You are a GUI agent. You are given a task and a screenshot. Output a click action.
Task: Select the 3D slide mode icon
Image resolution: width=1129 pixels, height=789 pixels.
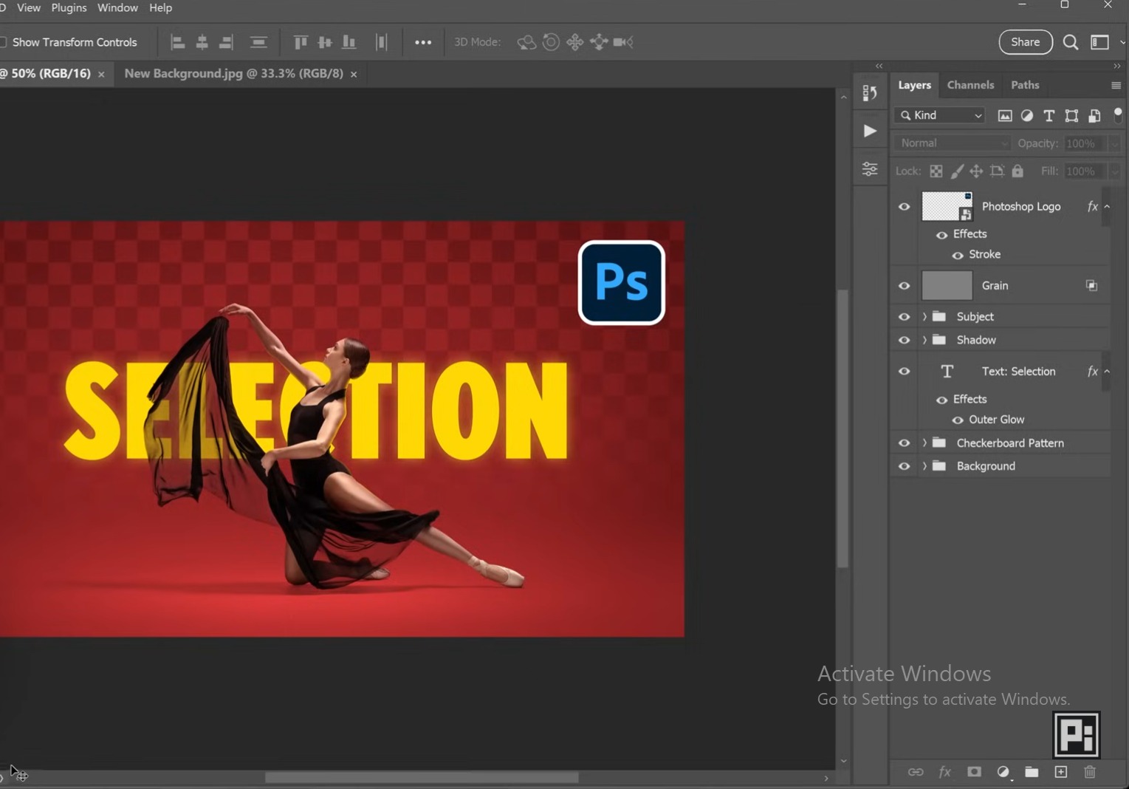tap(599, 42)
